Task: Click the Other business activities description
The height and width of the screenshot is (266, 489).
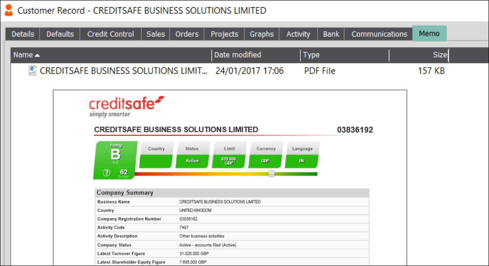Action: (x=202, y=236)
